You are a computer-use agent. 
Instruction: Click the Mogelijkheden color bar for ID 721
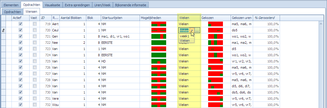(x=159, y=36)
